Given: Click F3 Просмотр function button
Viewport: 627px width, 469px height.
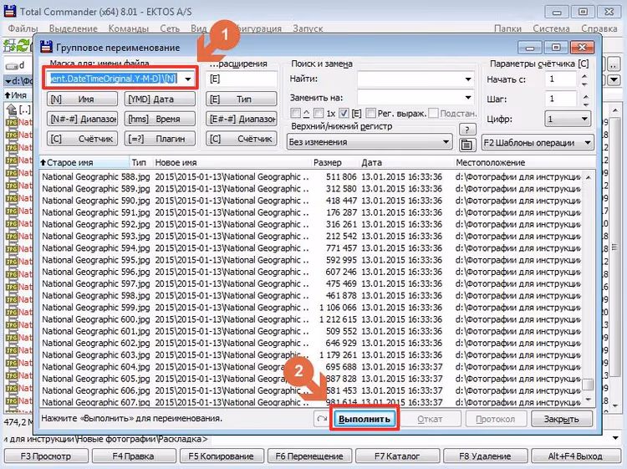Looking at the screenshot, I should pos(46,456).
